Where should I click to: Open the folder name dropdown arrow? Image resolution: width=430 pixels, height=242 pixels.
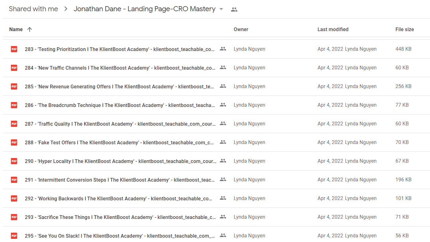point(221,9)
